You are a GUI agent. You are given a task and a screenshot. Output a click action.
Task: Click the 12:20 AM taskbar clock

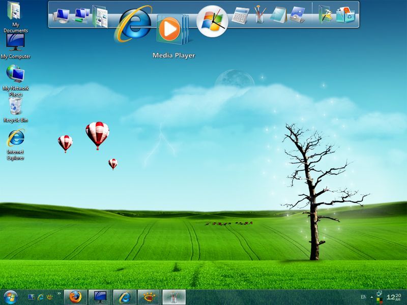click(x=394, y=297)
